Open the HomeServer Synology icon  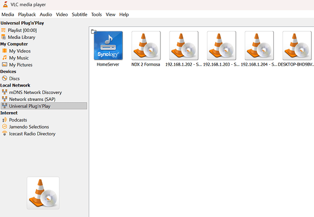[108, 46]
